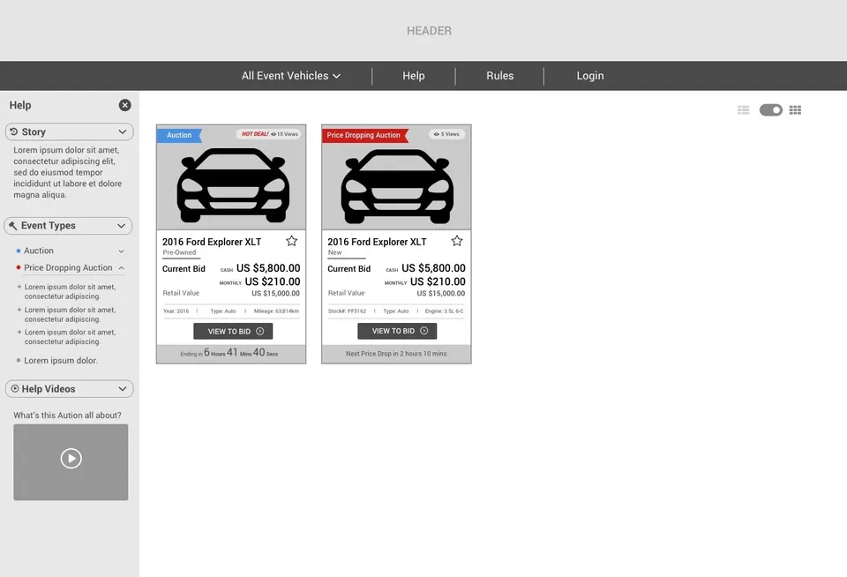The image size is (847, 577).
Task: Click the HEADER placeholder text
Action: [429, 31]
